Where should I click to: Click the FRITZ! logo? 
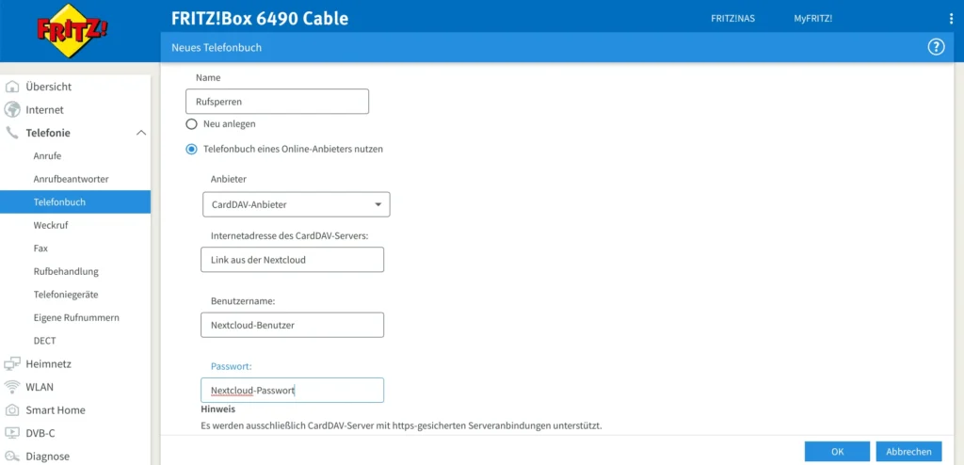[x=72, y=30]
